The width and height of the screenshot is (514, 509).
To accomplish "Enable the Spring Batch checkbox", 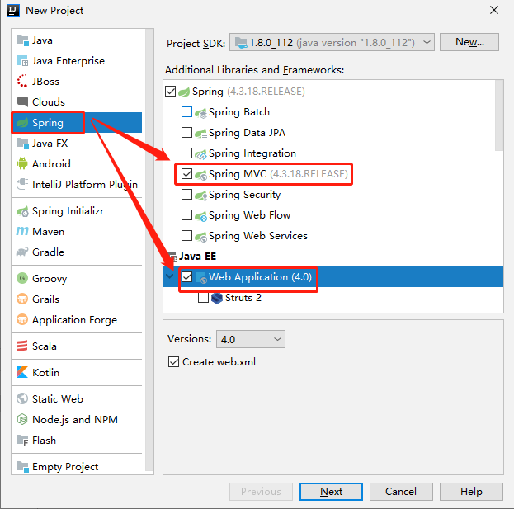I will click(186, 111).
